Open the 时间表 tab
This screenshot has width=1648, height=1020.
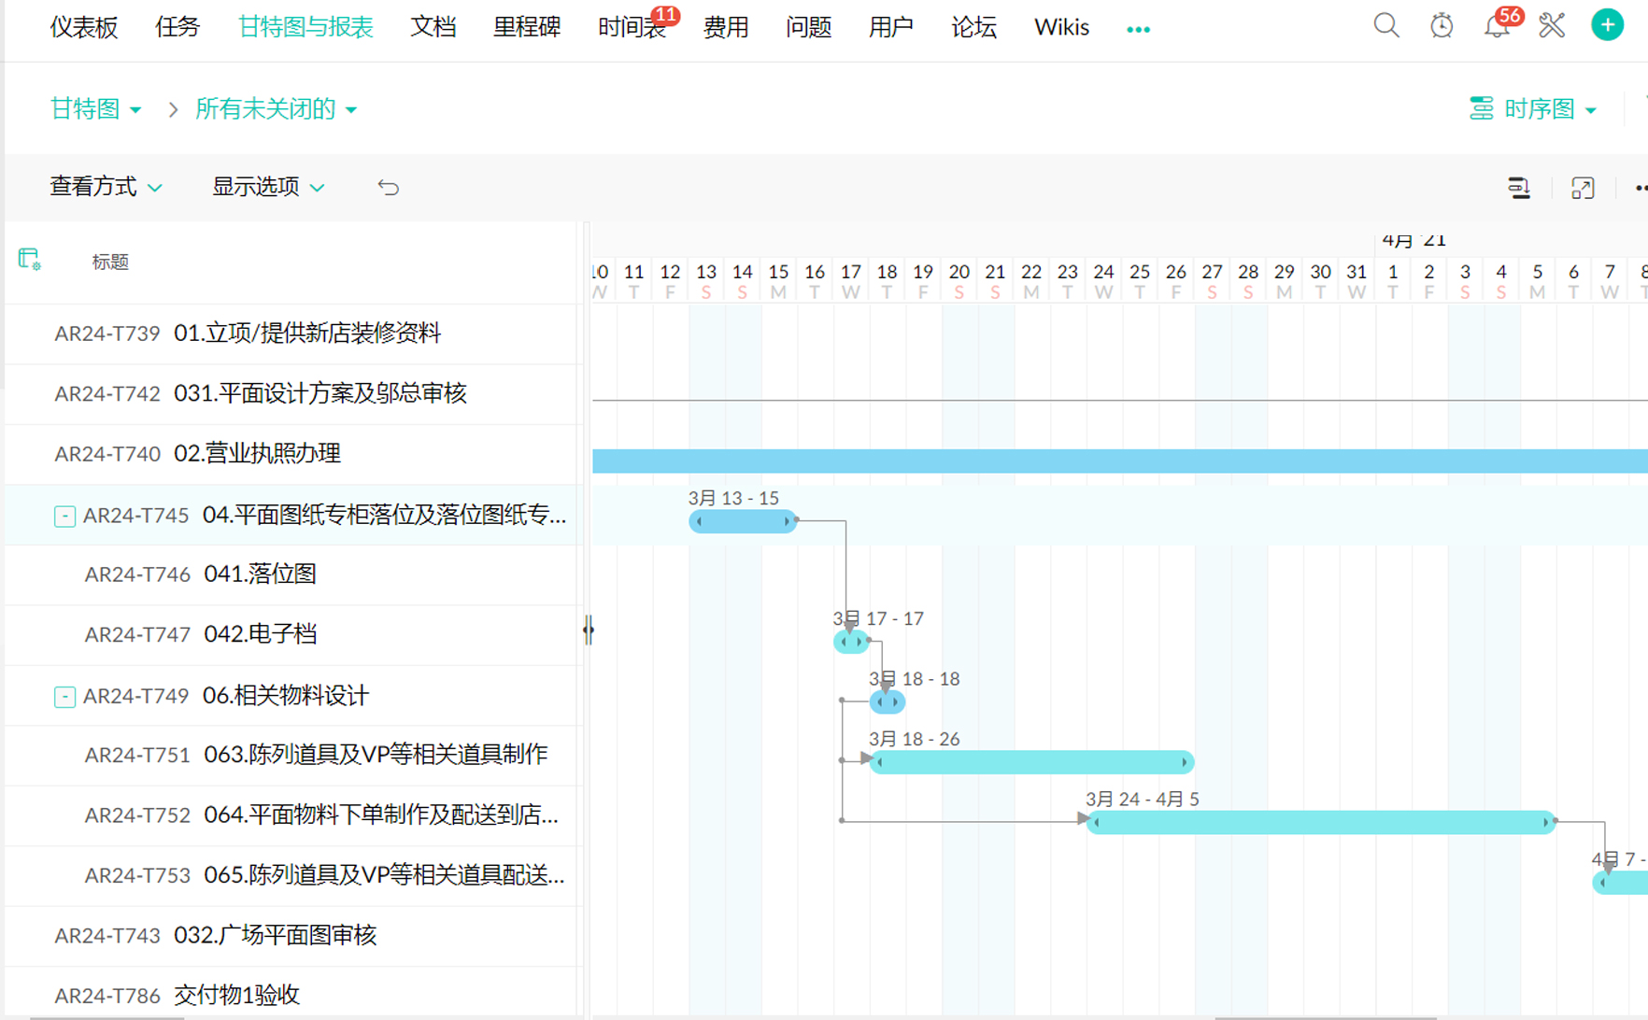[x=632, y=28]
